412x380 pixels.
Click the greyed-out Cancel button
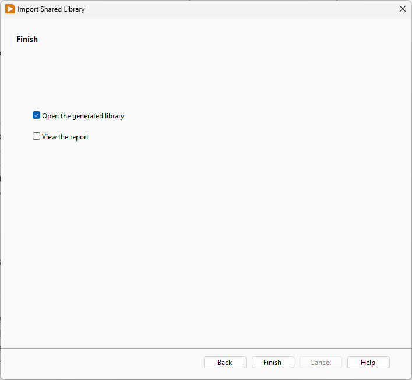pos(321,362)
